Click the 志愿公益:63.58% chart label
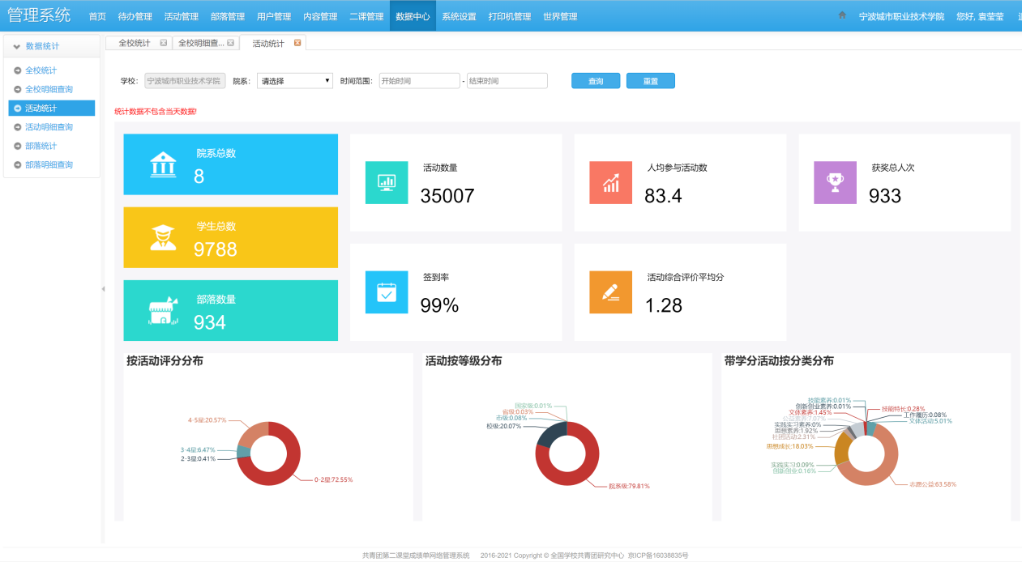Viewport: 1022px width, 562px height. (932, 484)
